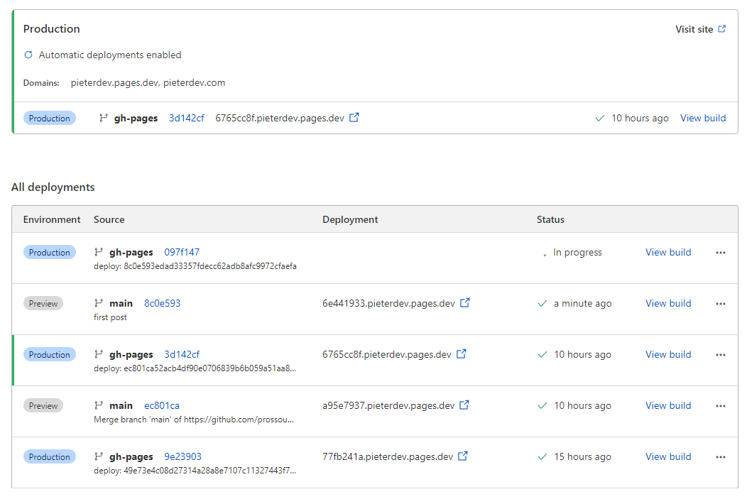
Task: Click external link icon beside Visit site
Action: coord(722,29)
